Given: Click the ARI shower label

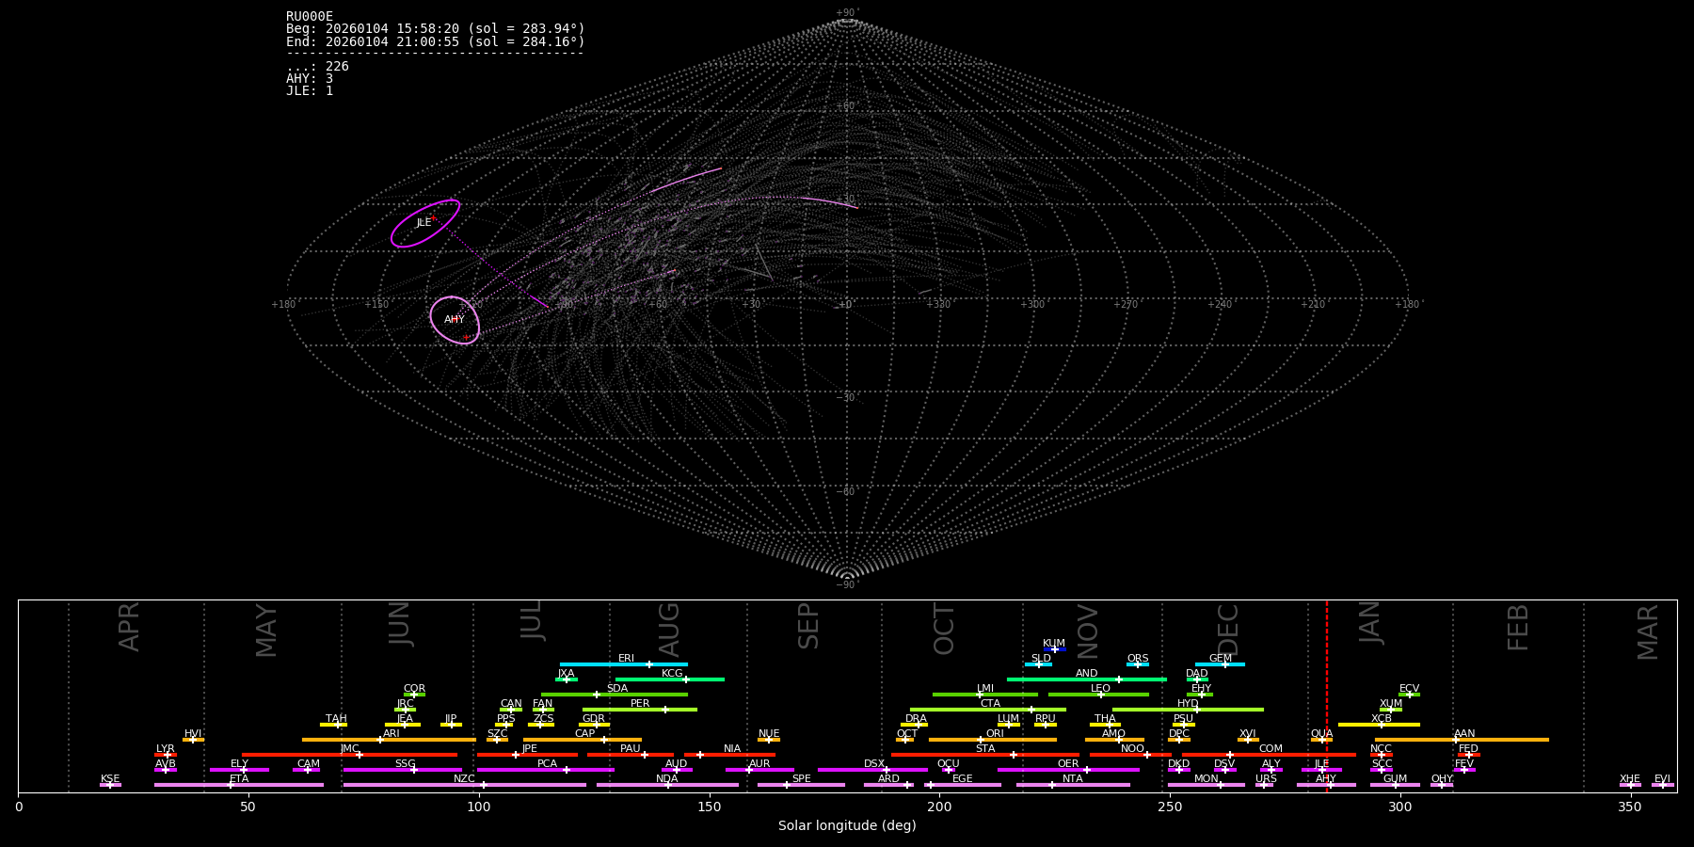Looking at the screenshot, I should tap(392, 734).
